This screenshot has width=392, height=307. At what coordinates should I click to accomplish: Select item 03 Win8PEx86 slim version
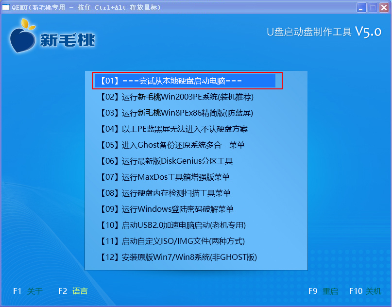pos(176,113)
